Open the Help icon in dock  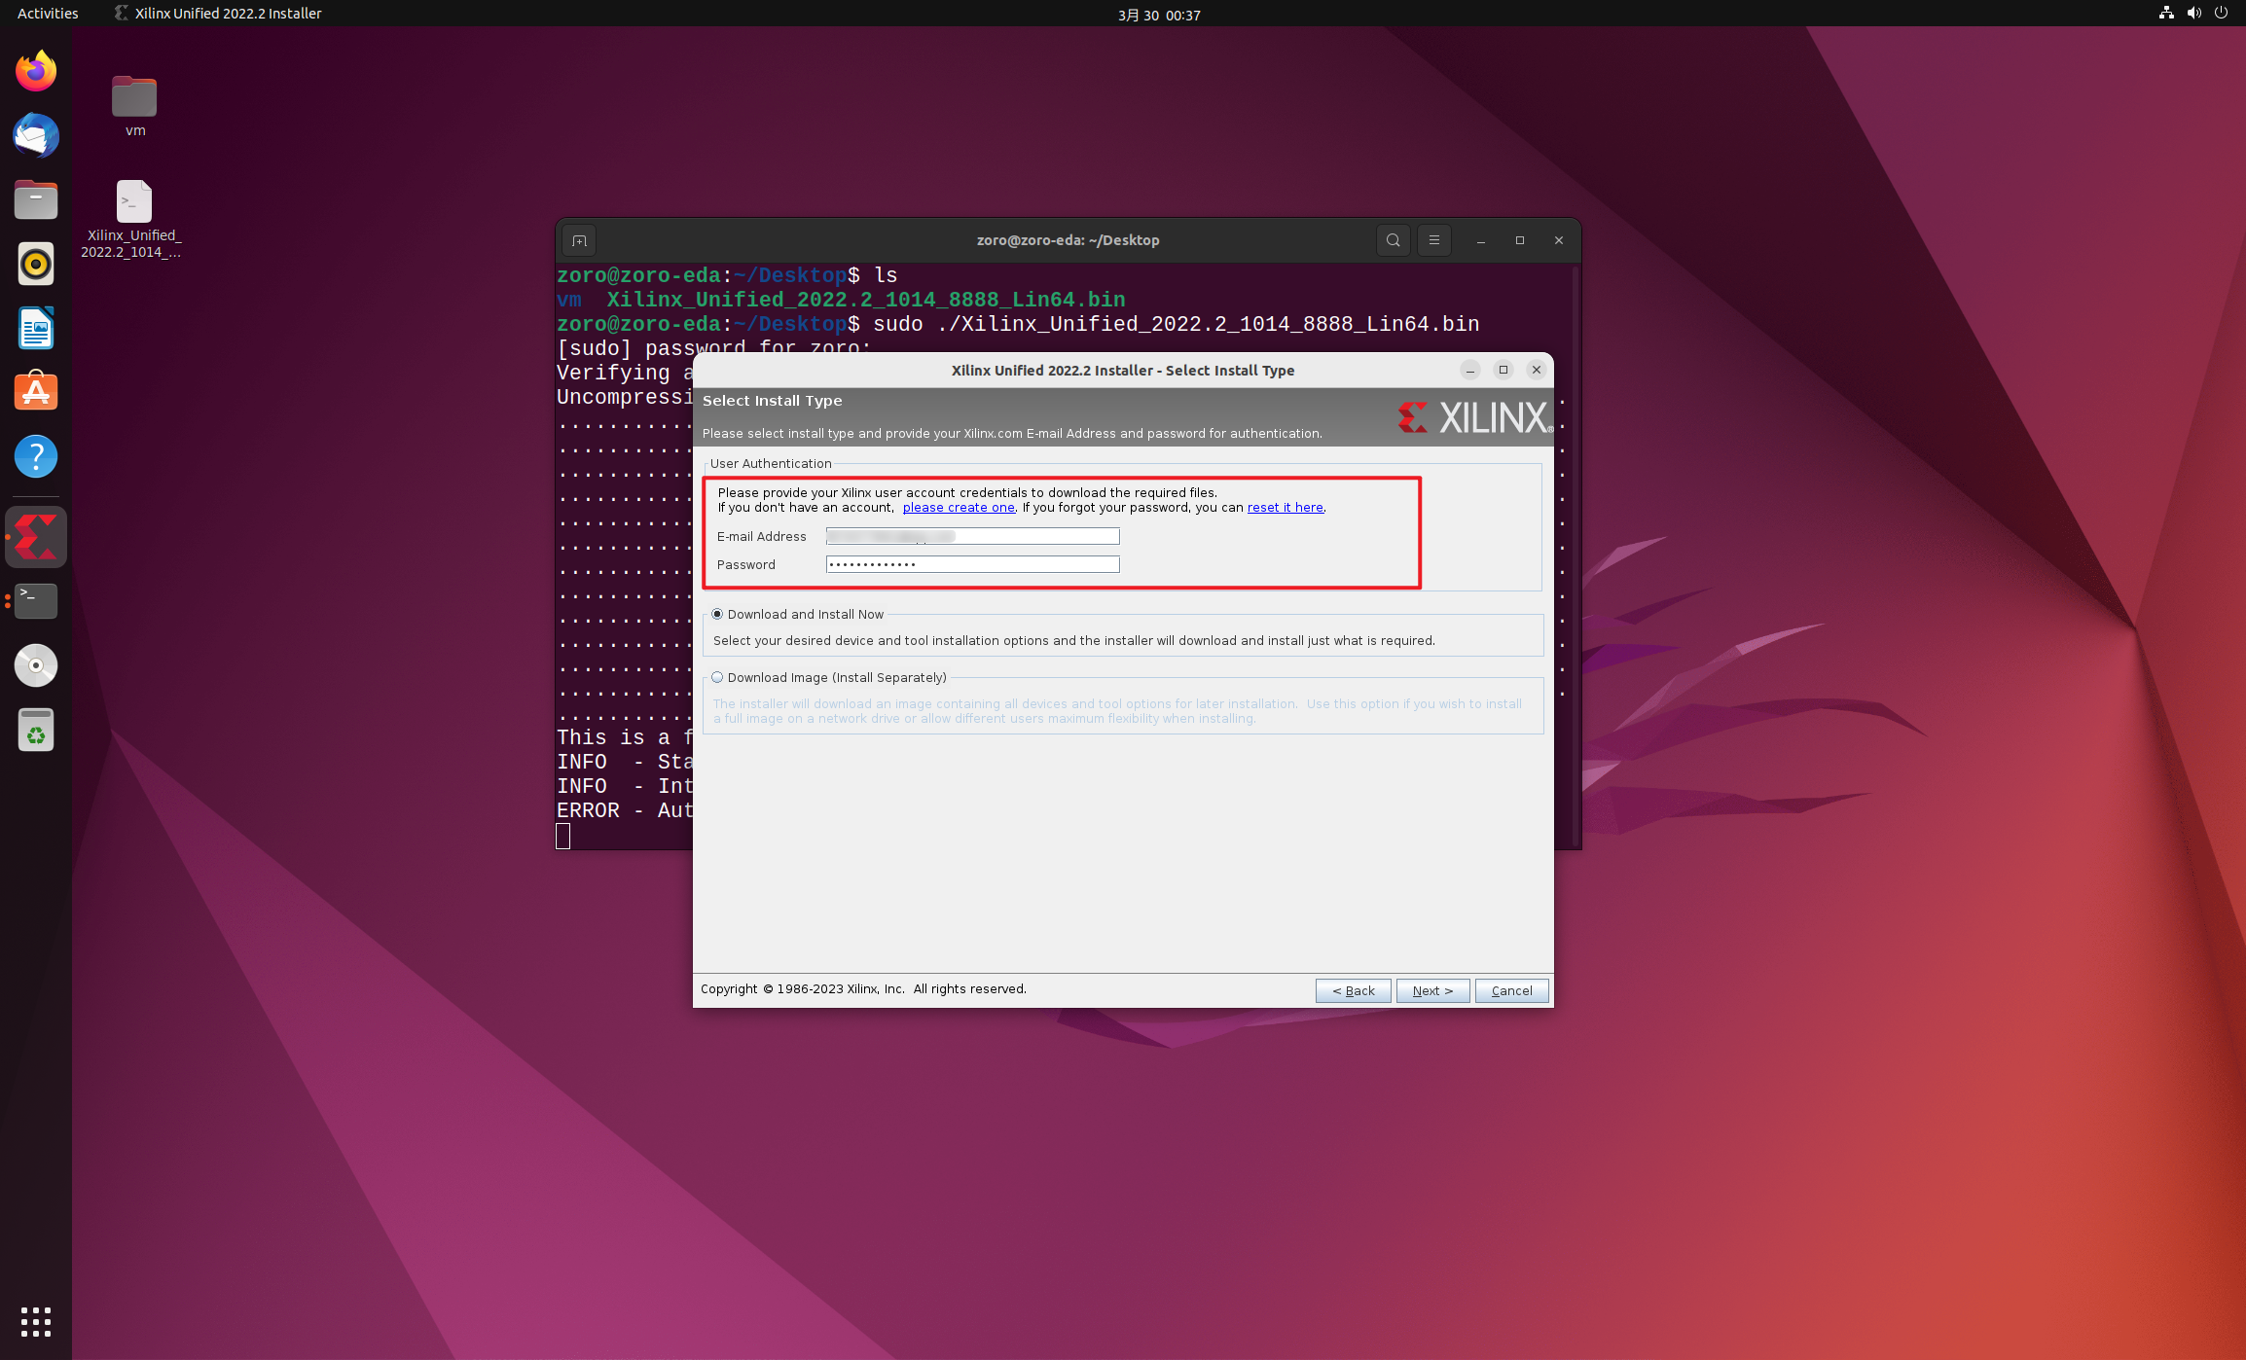tap(36, 456)
